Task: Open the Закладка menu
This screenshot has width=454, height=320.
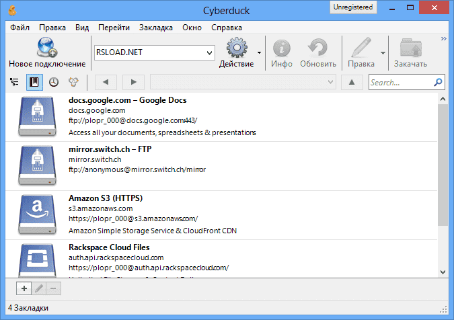Action: 156,28
